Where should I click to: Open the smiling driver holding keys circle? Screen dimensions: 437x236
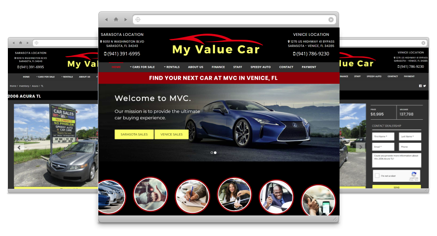(x=276, y=197)
